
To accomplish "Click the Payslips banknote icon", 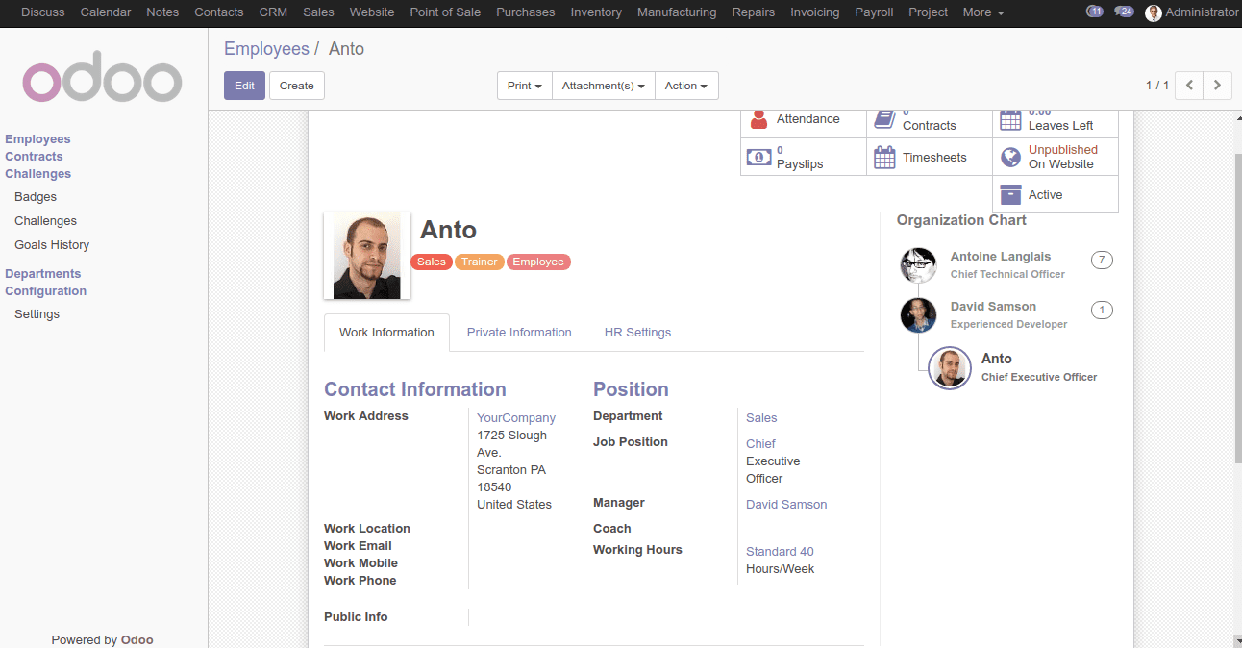I will point(759,158).
